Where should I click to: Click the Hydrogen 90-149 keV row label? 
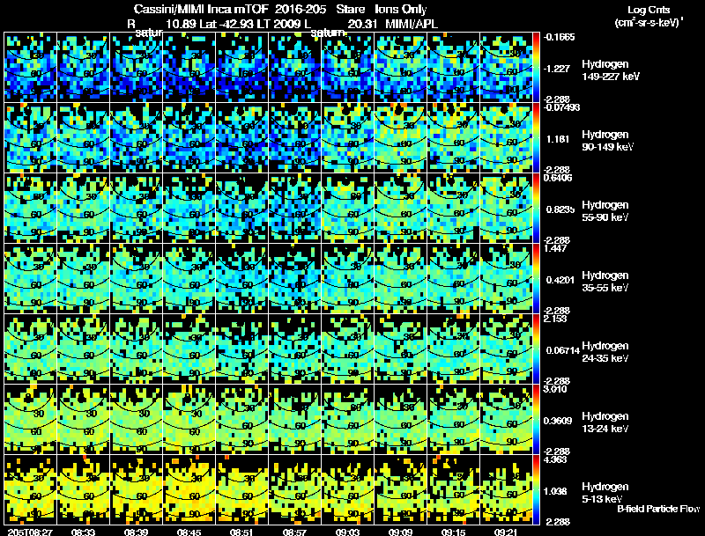click(x=607, y=141)
